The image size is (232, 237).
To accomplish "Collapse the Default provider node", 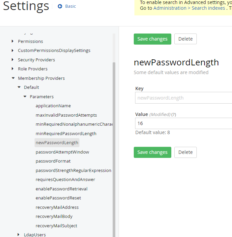I will (x=19, y=87).
